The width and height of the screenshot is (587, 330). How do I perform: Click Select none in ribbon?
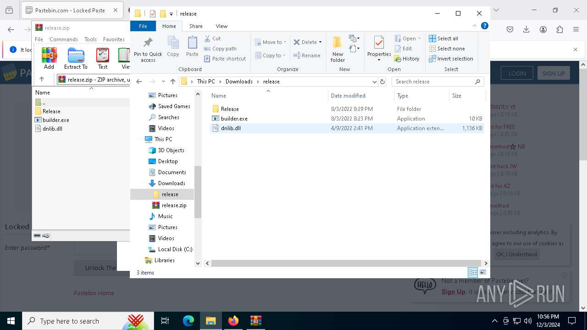[447, 49]
